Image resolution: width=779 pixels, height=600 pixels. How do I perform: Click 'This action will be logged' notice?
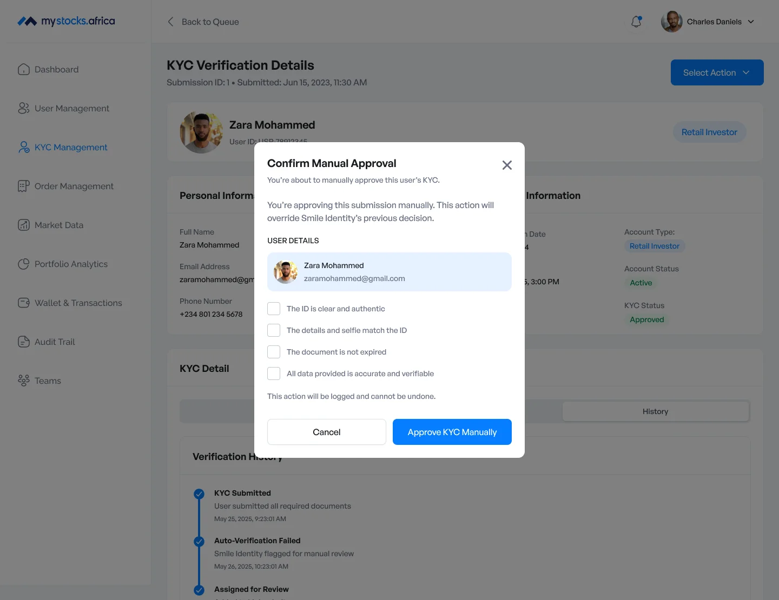[352, 396]
